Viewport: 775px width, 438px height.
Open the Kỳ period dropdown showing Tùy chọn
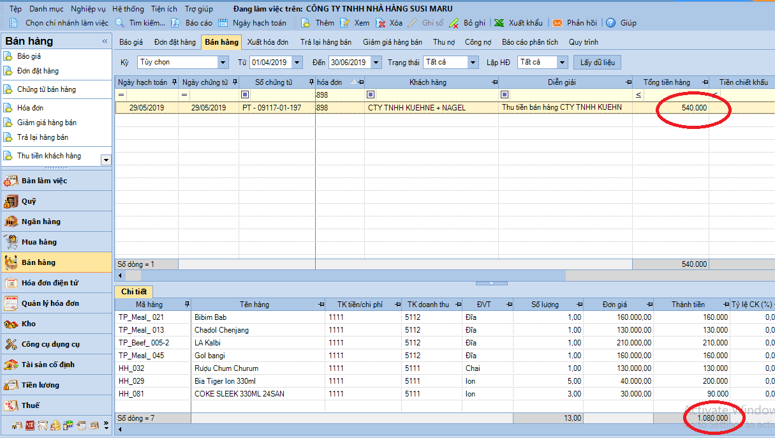pyautogui.click(x=223, y=63)
